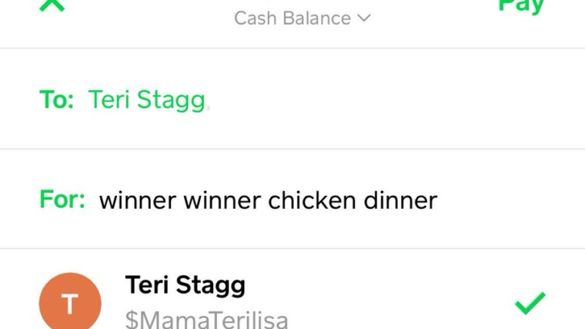
Task: Select the green "To:" label
Action: pyautogui.click(x=56, y=100)
